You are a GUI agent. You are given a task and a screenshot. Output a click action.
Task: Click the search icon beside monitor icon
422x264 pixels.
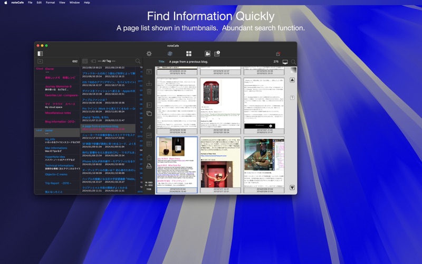click(293, 62)
